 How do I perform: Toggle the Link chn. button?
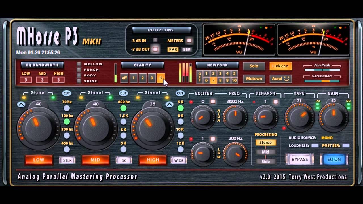click(x=281, y=66)
